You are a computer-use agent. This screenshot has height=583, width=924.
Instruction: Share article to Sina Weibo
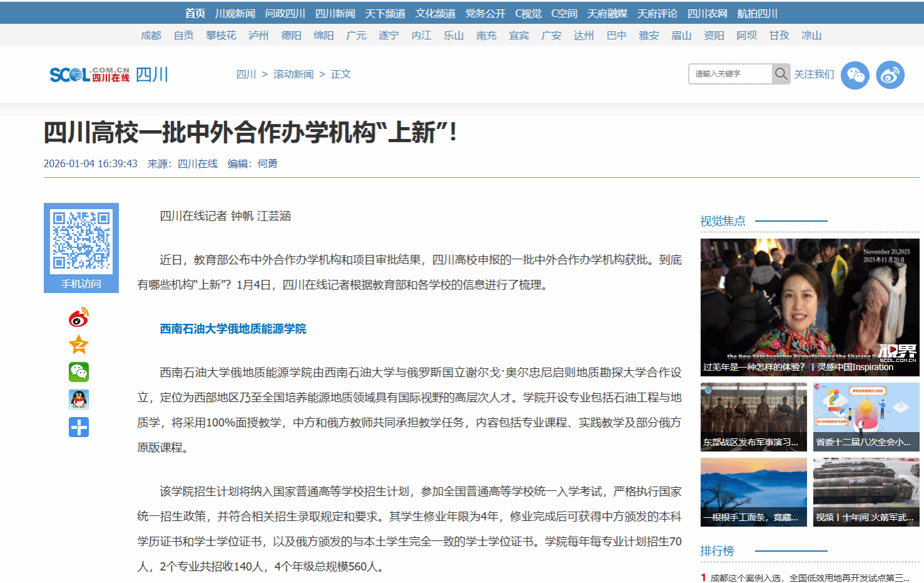pos(79,317)
